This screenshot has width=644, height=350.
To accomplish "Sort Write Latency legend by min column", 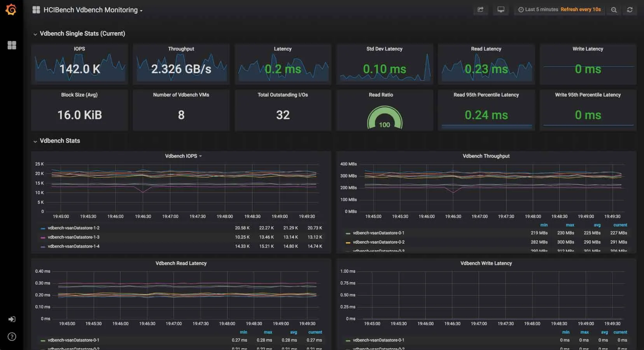I will (x=566, y=332).
